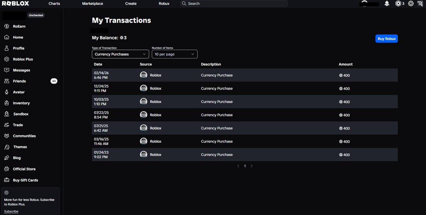Click Roblox source in 10/03/25 row
The height and width of the screenshot is (215, 426).
tap(155, 102)
